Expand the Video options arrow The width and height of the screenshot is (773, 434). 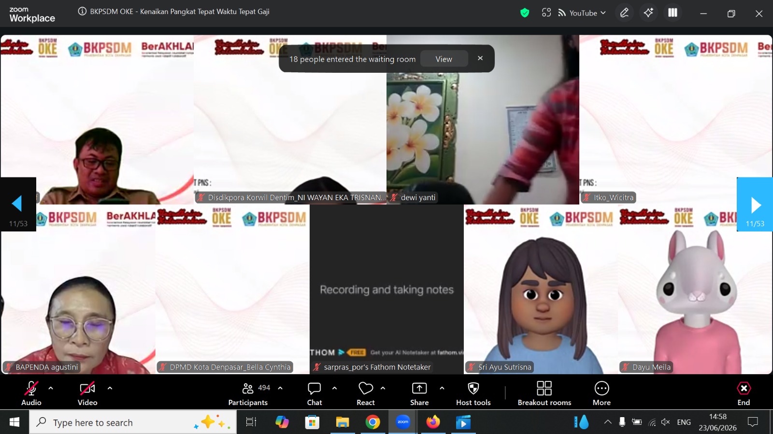110,388
